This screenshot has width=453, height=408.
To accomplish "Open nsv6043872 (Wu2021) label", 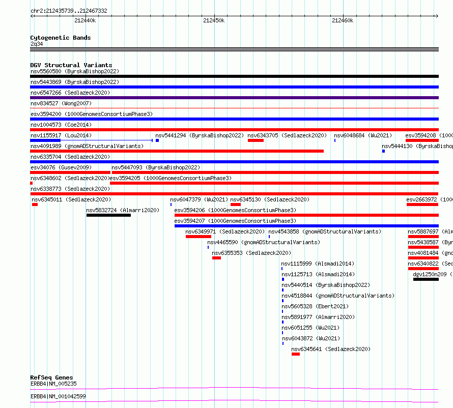I will pyautogui.click(x=311, y=338).
